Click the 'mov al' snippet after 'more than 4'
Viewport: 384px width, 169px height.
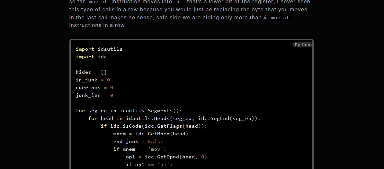280,18
